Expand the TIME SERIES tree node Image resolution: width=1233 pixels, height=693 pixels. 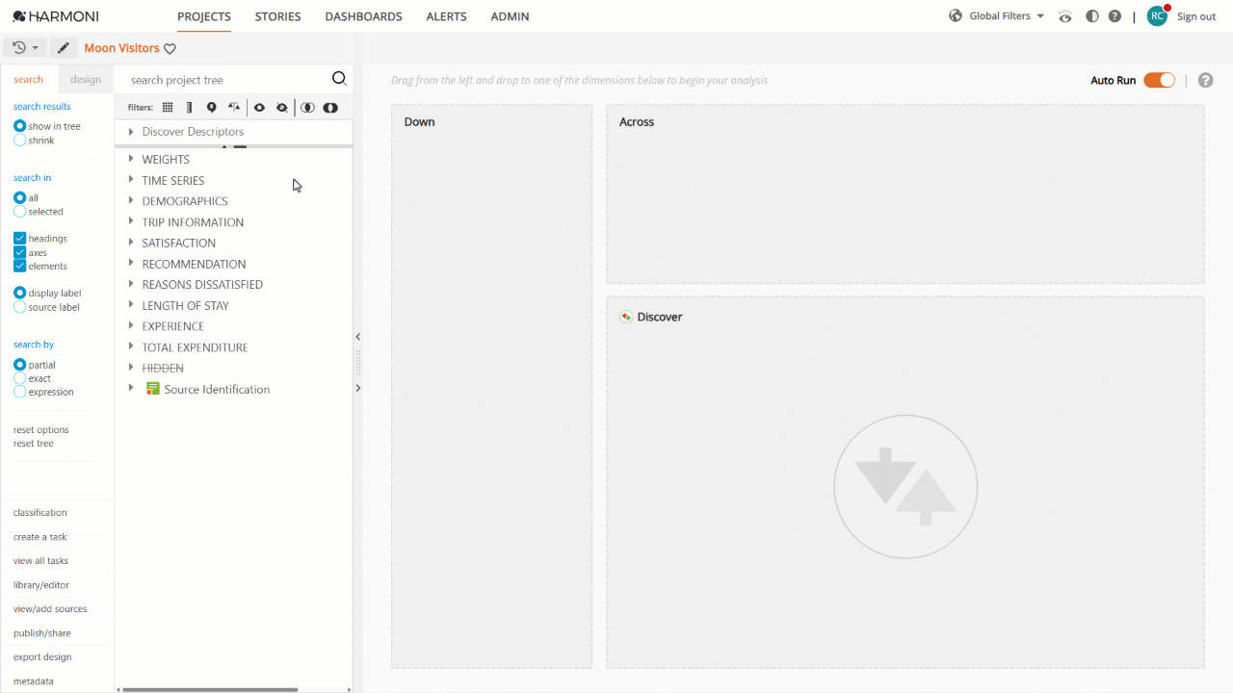[131, 180]
